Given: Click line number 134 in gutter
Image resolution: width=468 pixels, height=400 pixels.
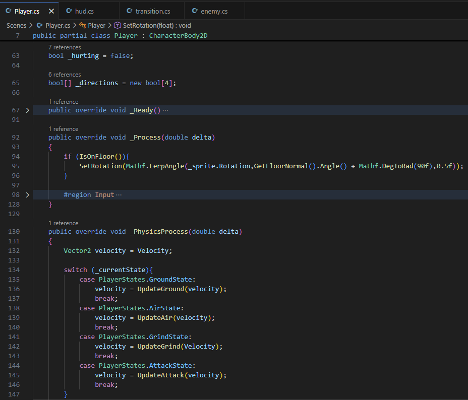Looking at the screenshot, I should [14, 270].
